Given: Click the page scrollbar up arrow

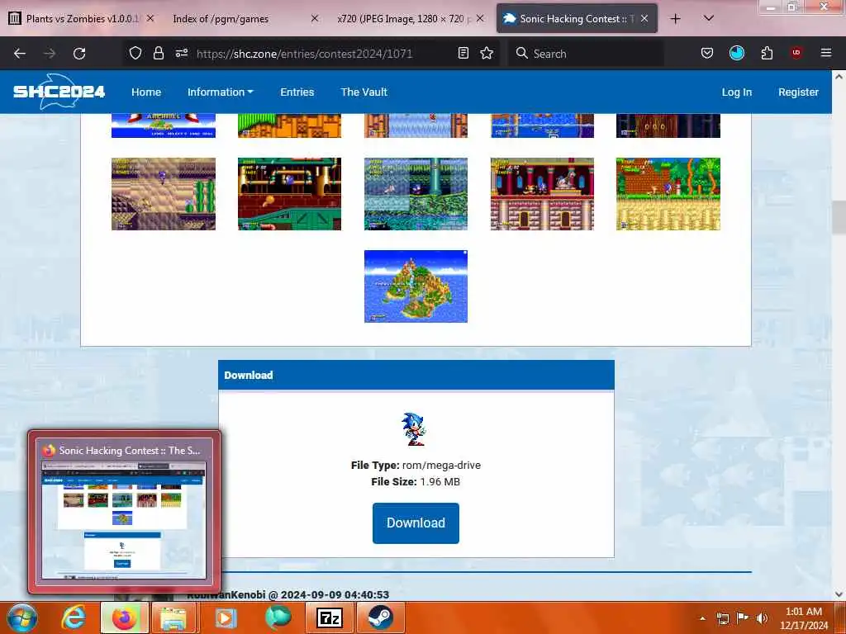Looking at the screenshot, I should point(839,77).
